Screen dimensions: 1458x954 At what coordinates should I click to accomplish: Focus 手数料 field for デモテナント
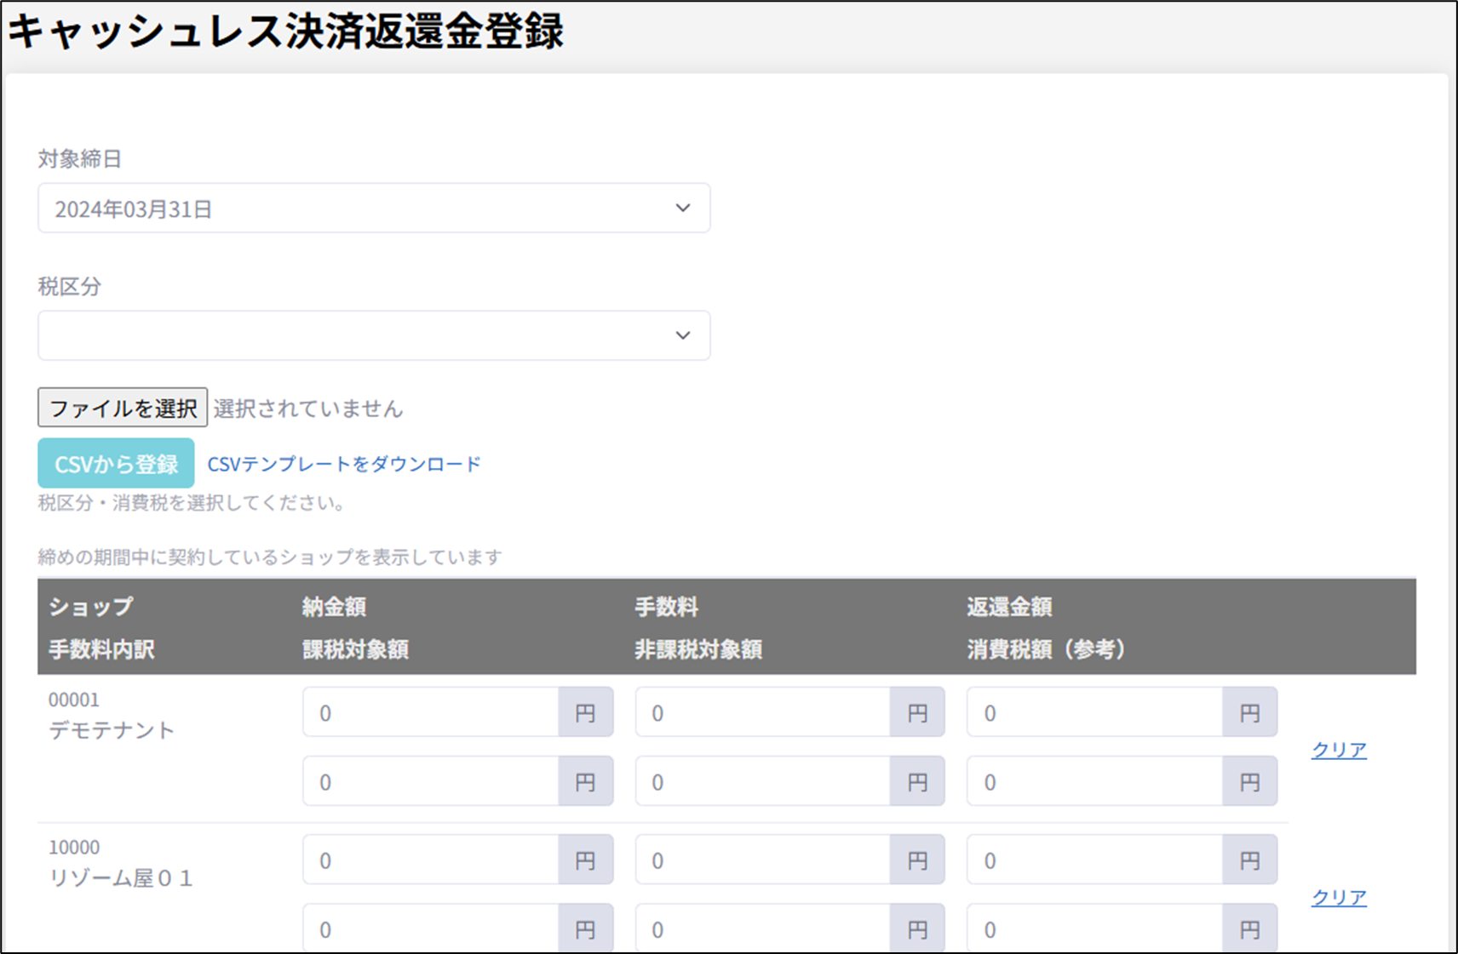[762, 712]
